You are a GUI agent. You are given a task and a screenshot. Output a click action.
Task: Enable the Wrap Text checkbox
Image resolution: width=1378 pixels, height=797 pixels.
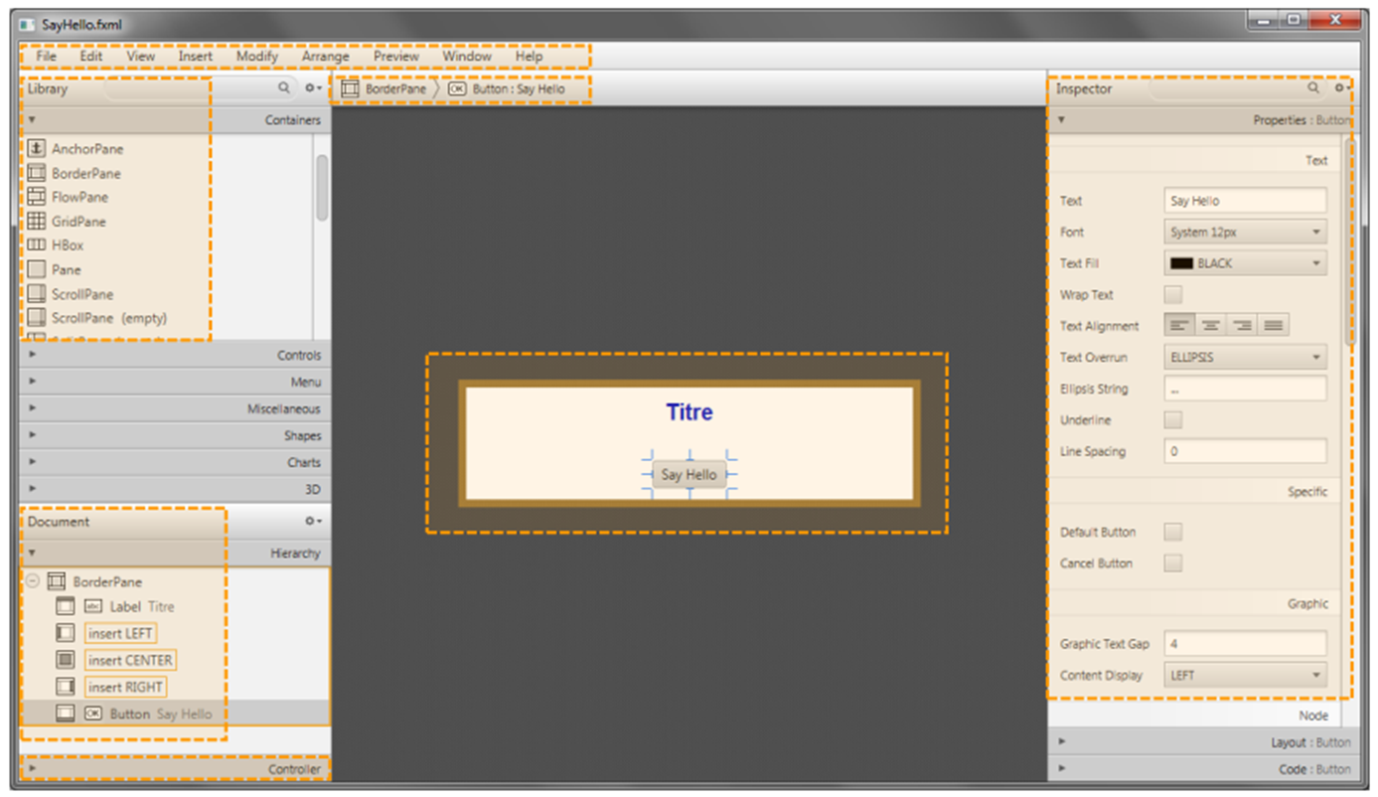[1173, 294]
